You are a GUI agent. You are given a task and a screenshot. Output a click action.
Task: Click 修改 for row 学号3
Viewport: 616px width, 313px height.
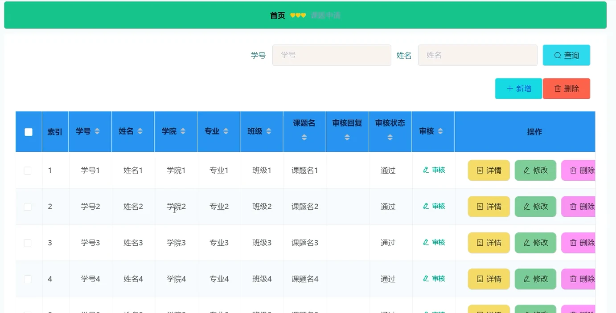click(x=535, y=243)
